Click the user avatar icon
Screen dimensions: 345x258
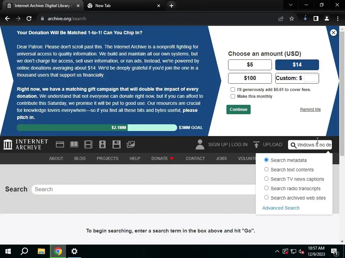pos(200,144)
